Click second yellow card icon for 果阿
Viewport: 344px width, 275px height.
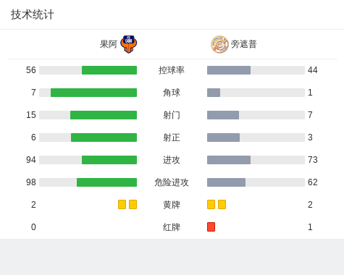(133, 205)
